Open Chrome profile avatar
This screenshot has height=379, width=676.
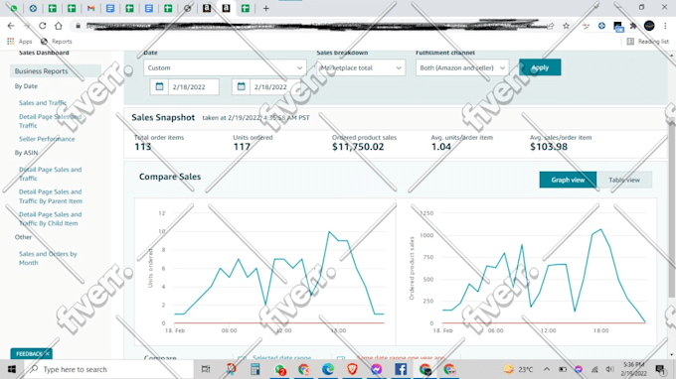click(649, 26)
